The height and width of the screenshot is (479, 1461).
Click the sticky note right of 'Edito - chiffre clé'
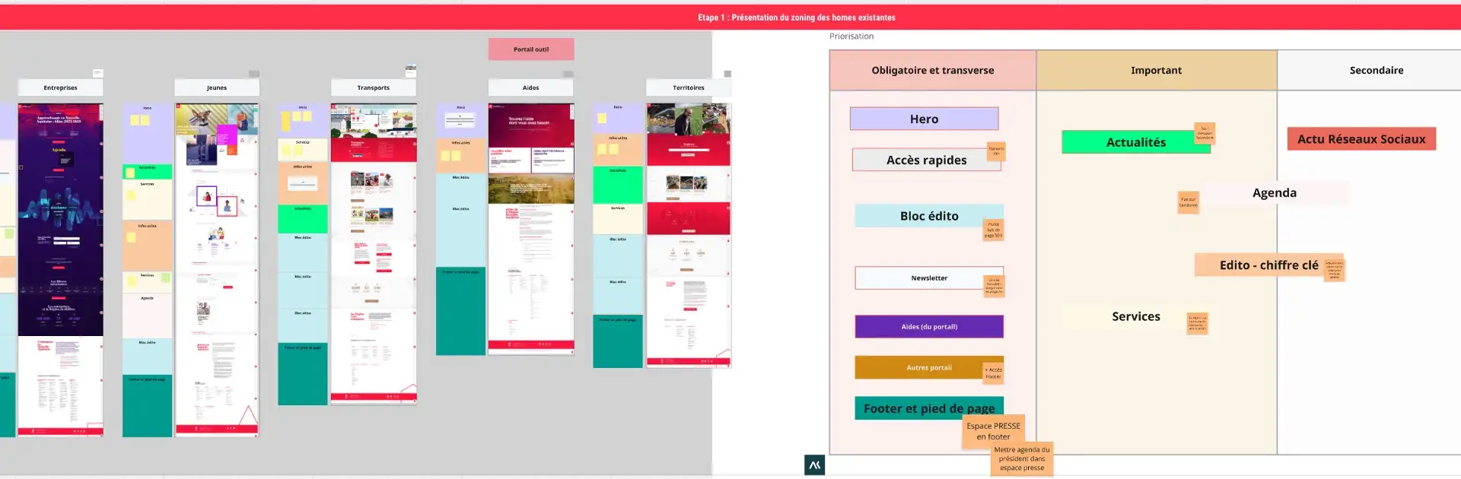pyautogui.click(x=1335, y=271)
